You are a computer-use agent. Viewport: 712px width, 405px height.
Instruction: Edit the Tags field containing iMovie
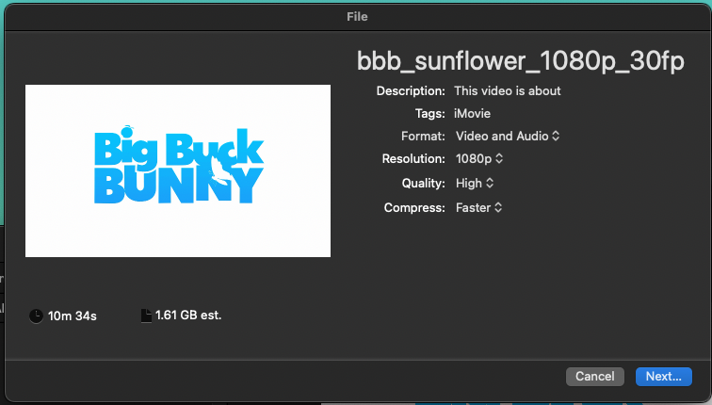click(472, 114)
